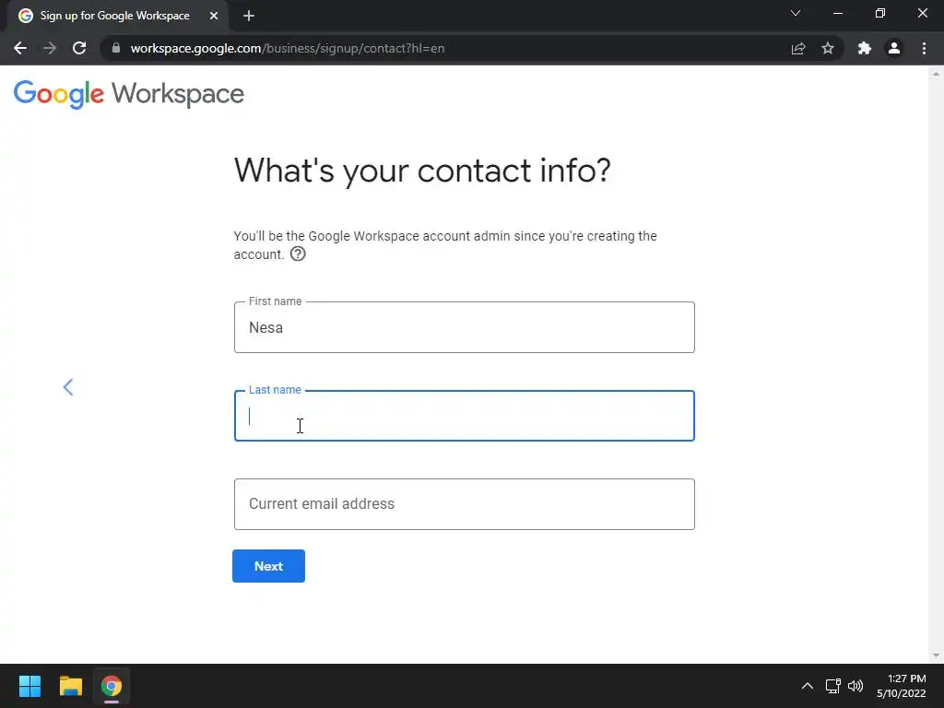Click the Current email address field
Viewport: 944px width, 708px height.
[x=465, y=504]
